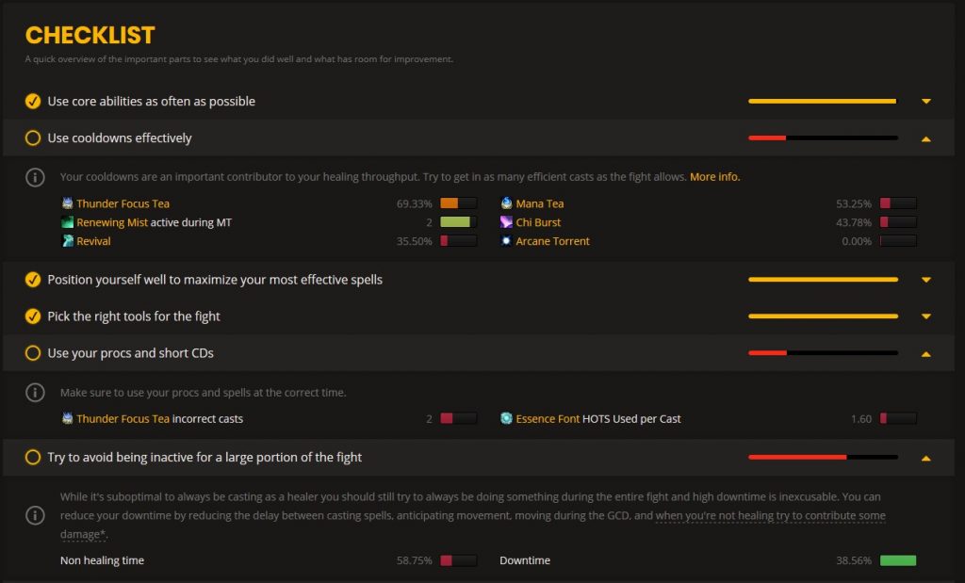Click the Revival spell icon

coord(67,241)
